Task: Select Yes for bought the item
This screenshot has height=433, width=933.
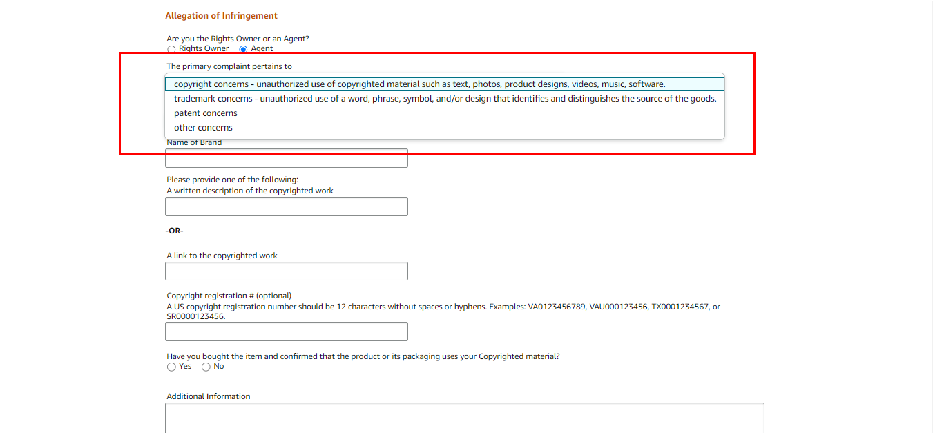Action: click(x=171, y=367)
